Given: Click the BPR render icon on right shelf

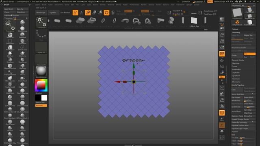Looking at the screenshot, I should (222, 20).
